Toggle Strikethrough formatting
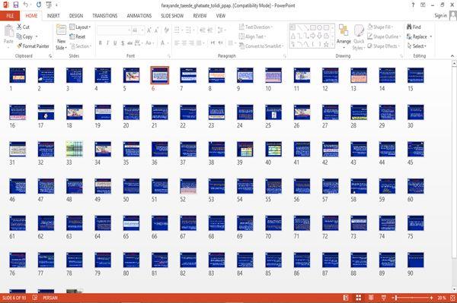 click(129, 43)
